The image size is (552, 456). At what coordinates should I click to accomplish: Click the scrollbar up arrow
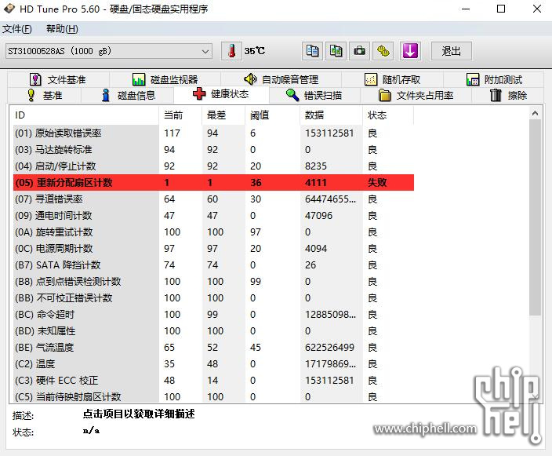click(535, 113)
